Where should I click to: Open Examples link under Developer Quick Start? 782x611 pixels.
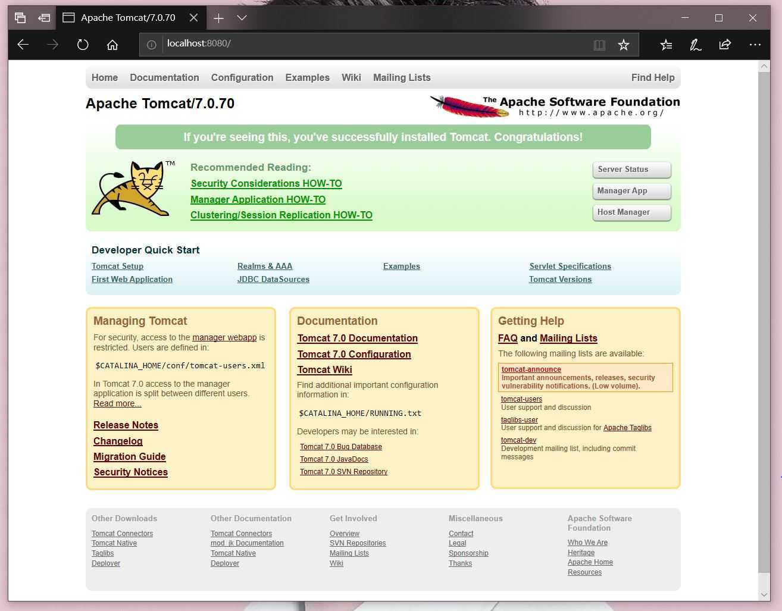tap(402, 267)
